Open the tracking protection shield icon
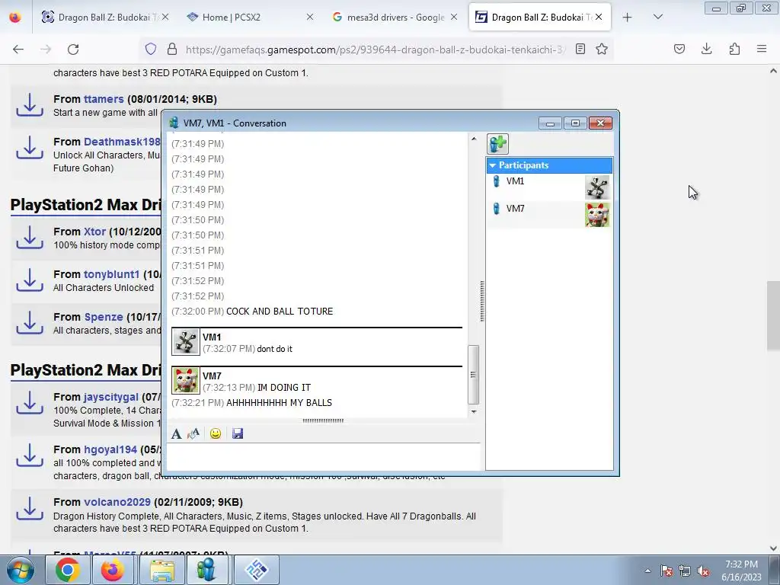 tap(150, 49)
